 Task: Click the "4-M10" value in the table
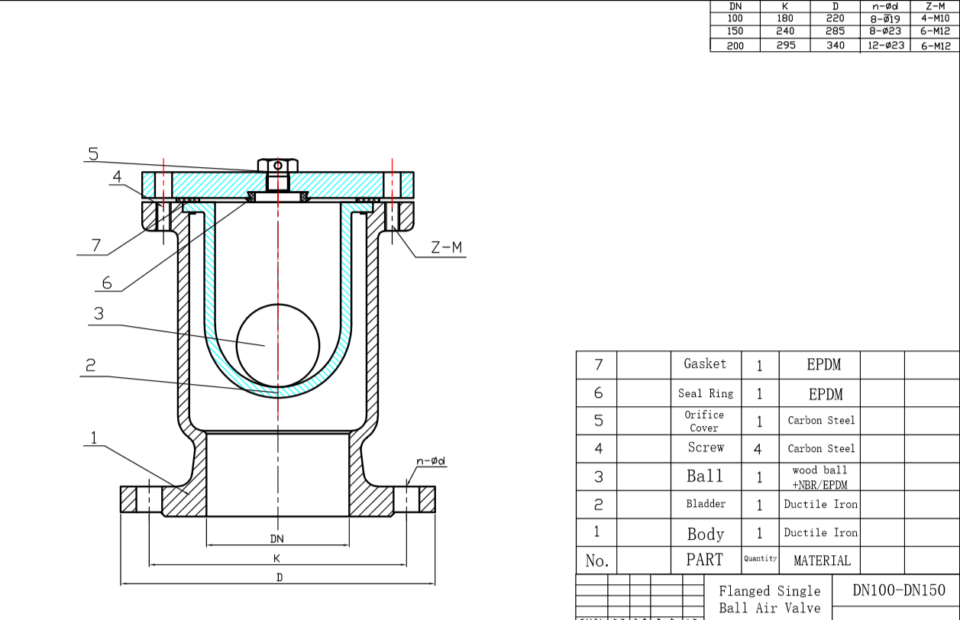pyautogui.click(x=936, y=18)
